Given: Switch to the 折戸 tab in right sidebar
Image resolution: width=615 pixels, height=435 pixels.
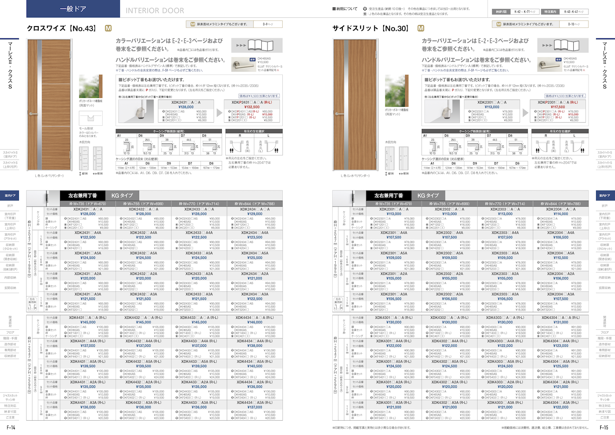Looking at the screenshot, I should [605, 206].
